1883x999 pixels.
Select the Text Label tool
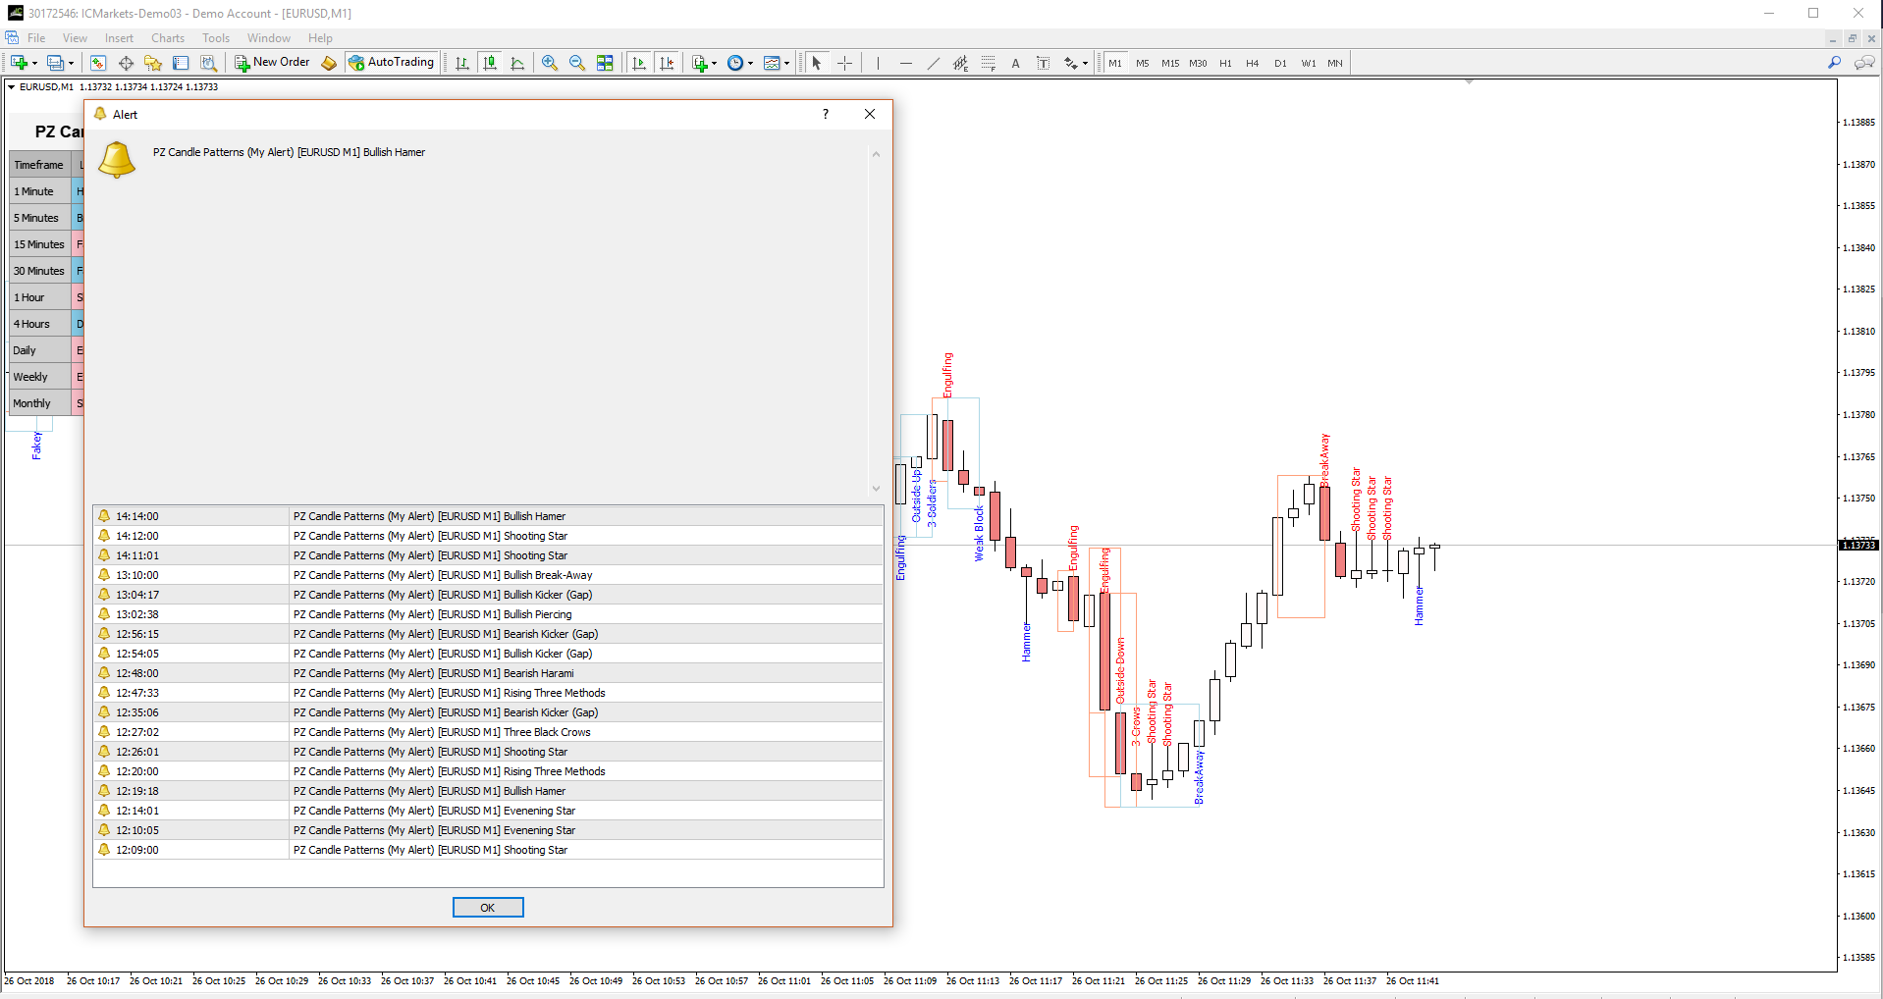point(1043,63)
